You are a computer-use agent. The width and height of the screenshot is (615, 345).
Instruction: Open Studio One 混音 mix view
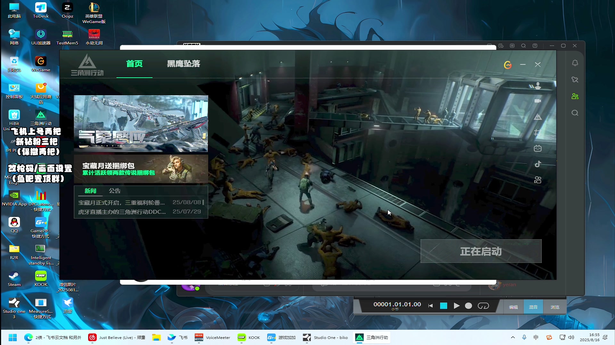(533, 307)
